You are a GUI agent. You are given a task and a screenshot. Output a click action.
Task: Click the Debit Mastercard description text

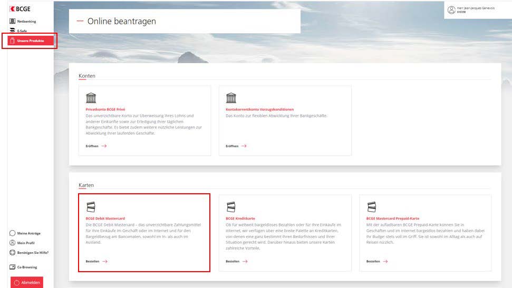pos(143,234)
